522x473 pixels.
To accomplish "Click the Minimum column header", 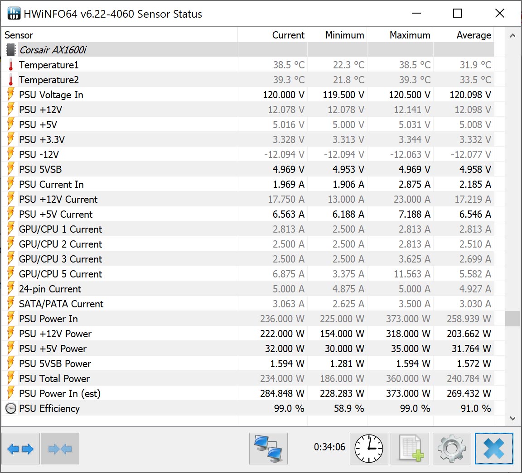I will 344,35.
